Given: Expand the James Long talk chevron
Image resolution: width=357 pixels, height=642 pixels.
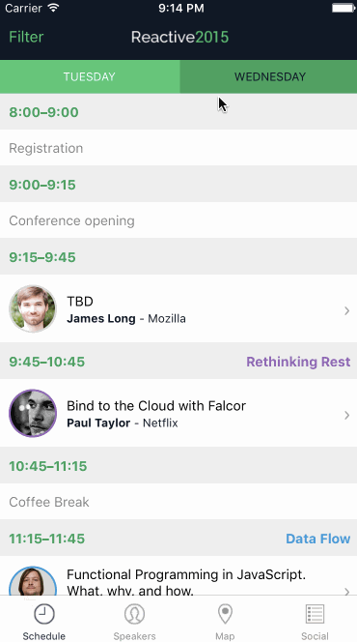Looking at the screenshot, I should (x=346, y=310).
